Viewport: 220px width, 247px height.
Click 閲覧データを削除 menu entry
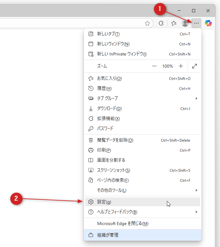click(142, 140)
